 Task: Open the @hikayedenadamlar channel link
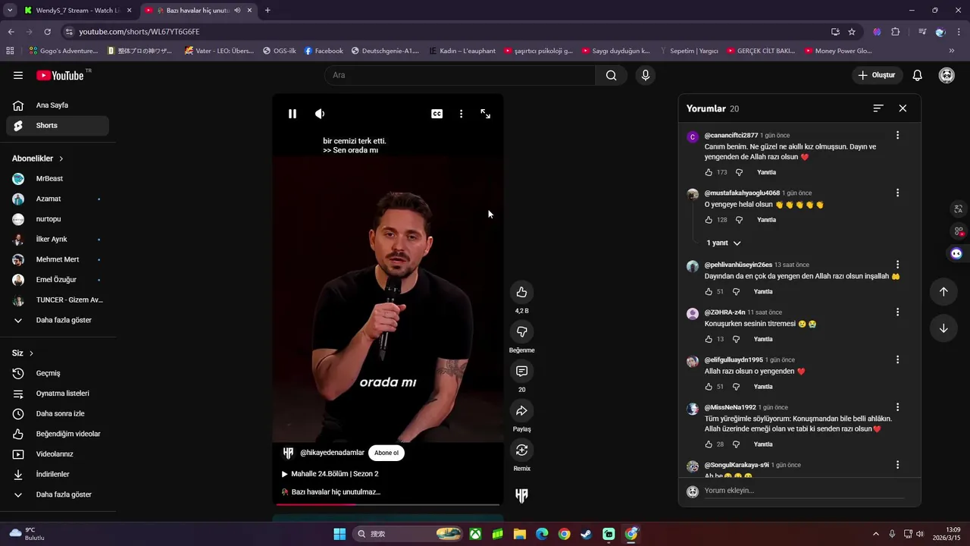point(332,453)
